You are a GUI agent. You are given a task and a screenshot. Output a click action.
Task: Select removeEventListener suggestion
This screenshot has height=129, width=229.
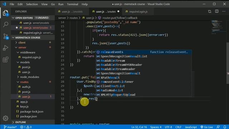click(x=144, y=82)
